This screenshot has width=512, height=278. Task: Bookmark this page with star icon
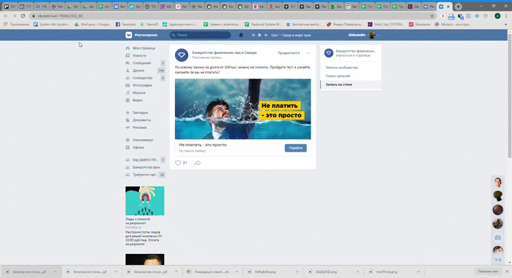[x=433, y=15]
